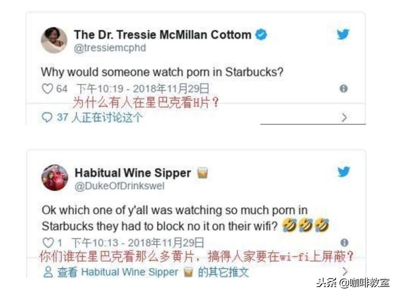This screenshot has width=398, height=296.
Task: Open the 下午10:13 - 2018年11月29日 timestamp
Action: click(138, 243)
